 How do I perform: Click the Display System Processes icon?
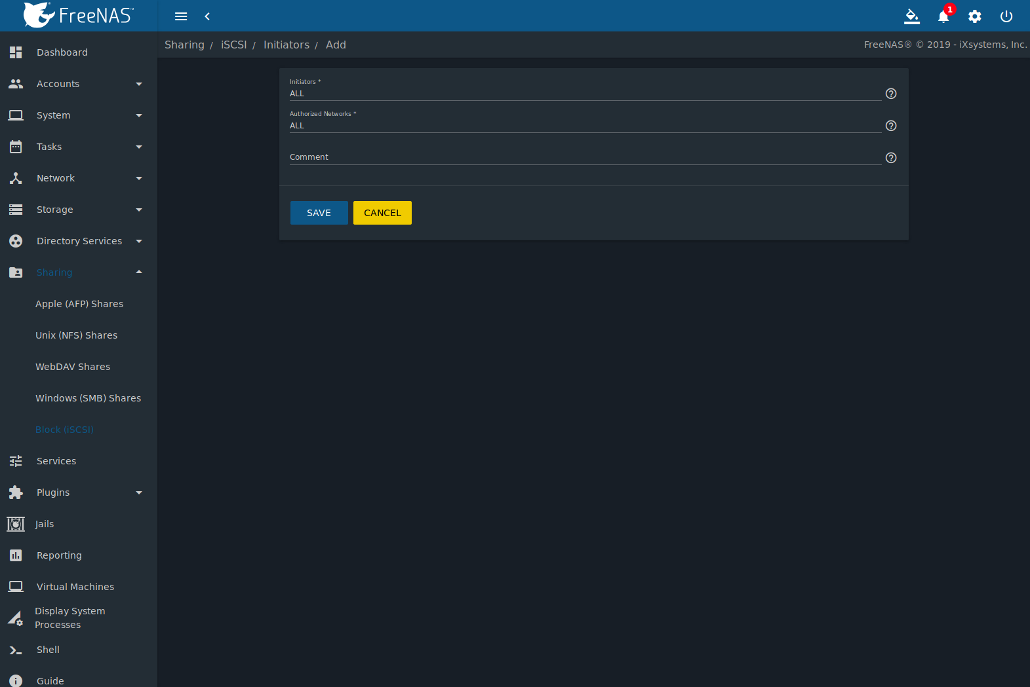(16, 618)
